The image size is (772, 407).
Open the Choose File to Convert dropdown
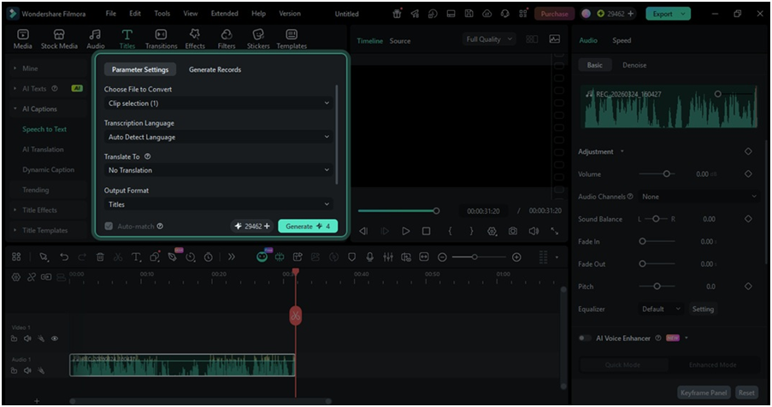[x=219, y=103]
